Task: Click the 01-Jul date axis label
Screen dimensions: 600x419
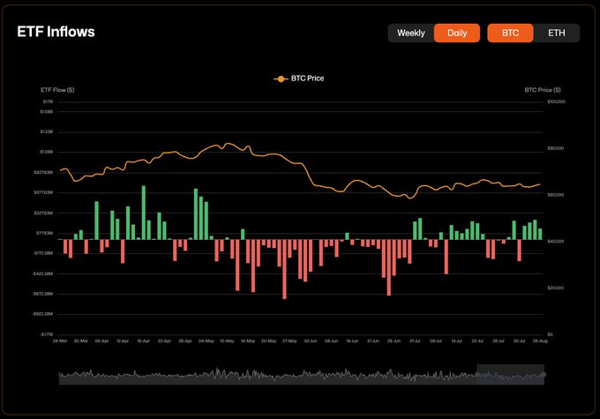Action: coord(415,341)
